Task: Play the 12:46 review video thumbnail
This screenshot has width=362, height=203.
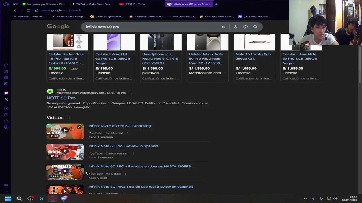Action: coord(65,152)
